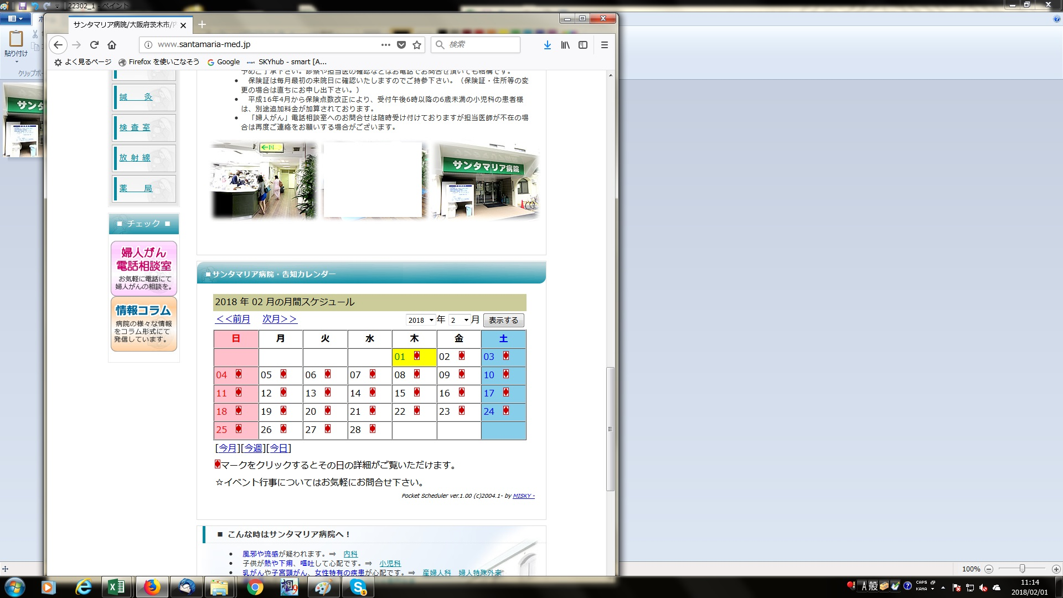This screenshot has height=598, width=1063.
Task: Click the red detail marker for day 01
Action: [417, 356]
